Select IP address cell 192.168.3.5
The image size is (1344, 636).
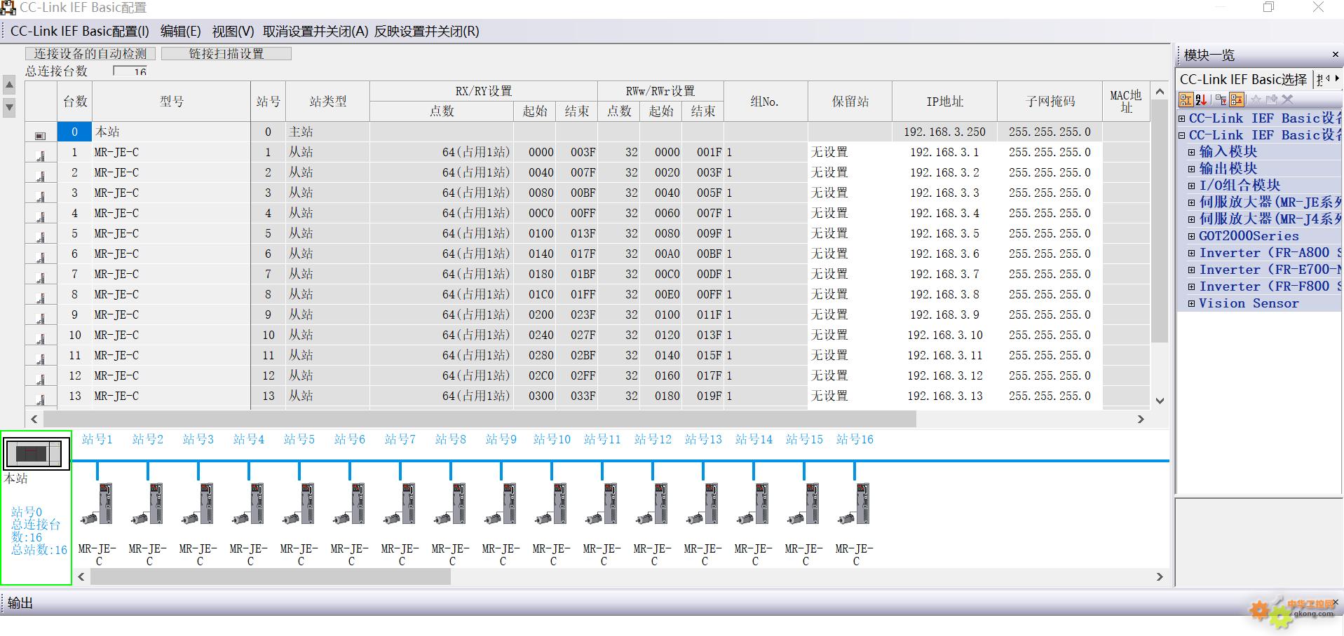tap(944, 233)
